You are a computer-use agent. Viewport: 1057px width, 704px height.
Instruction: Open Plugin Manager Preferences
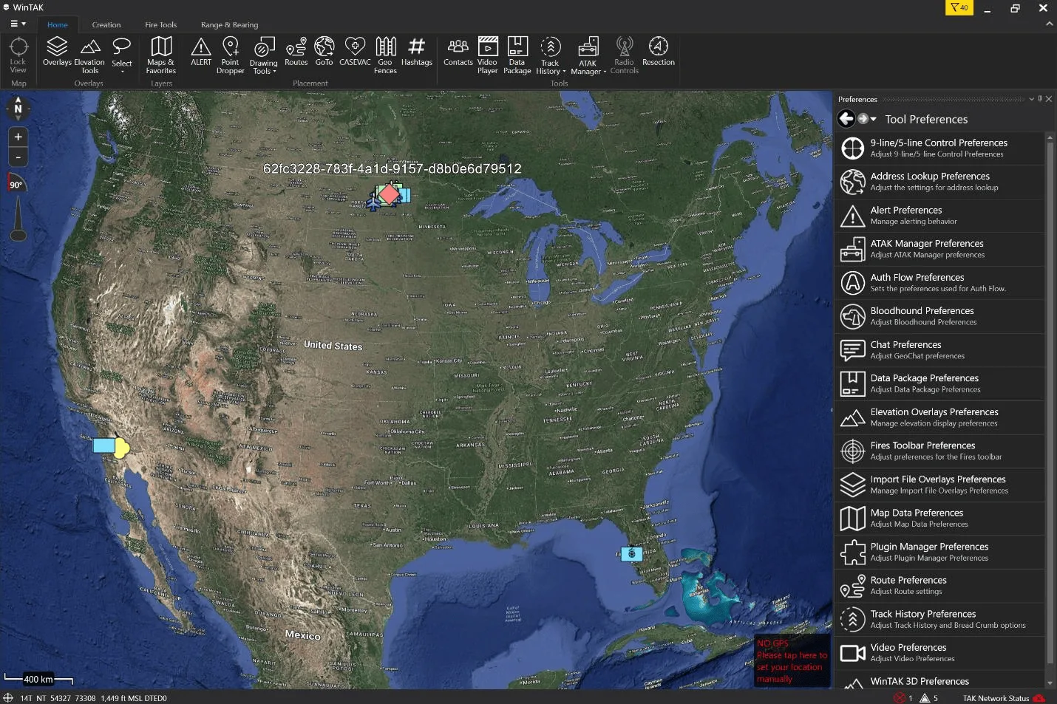[x=940, y=552]
